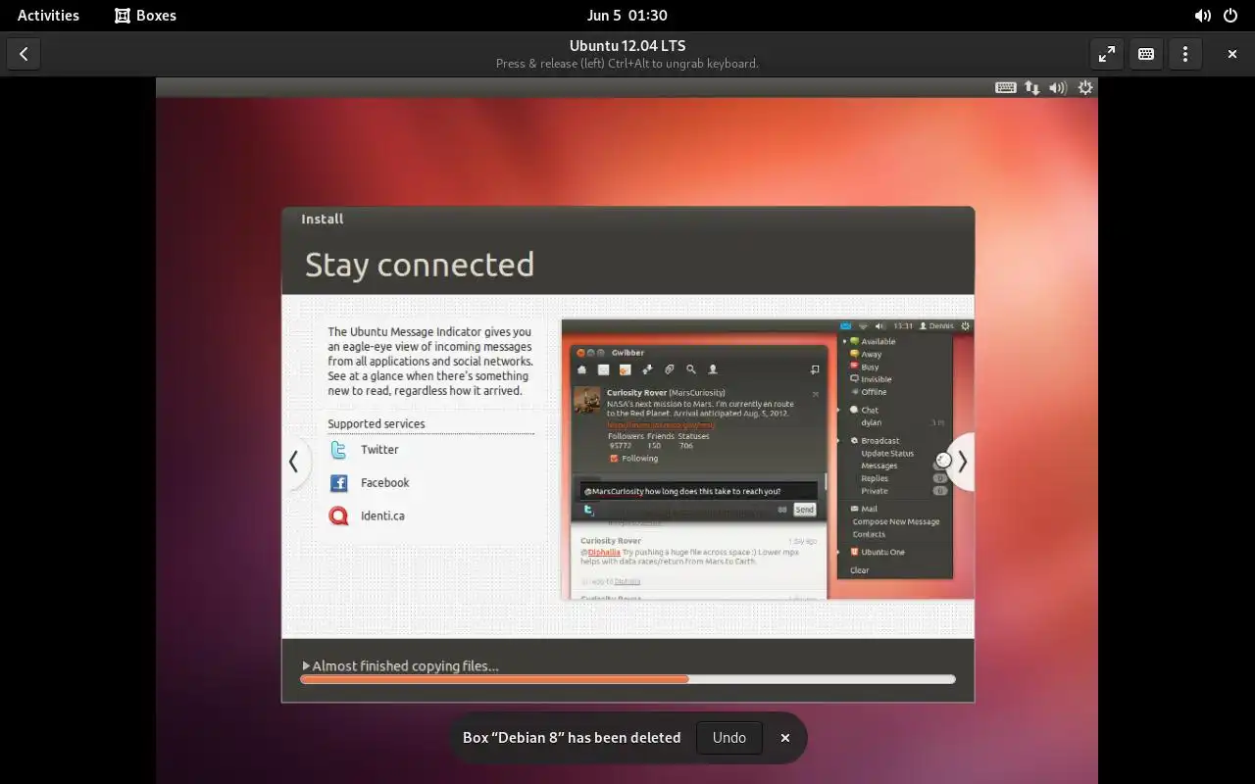Image resolution: width=1255 pixels, height=784 pixels.
Task: Dismiss the Debian 8 deleted notification
Action: [785, 738]
